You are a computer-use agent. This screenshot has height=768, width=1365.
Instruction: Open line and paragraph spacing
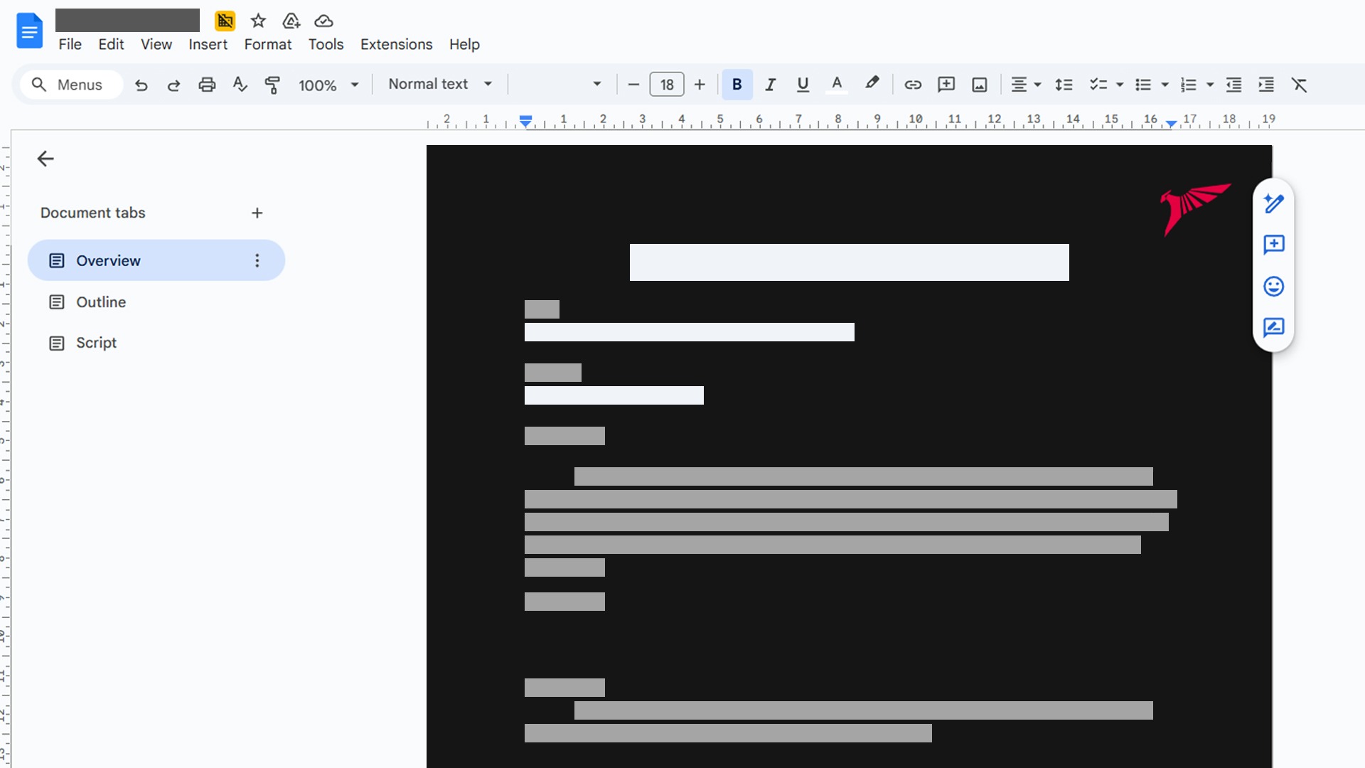point(1064,85)
